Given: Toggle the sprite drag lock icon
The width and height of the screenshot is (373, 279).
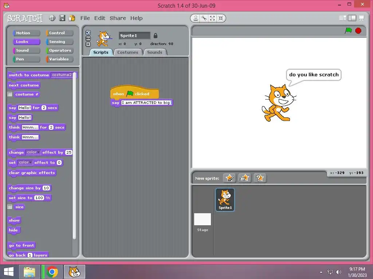Looking at the screenshot, I should click(x=155, y=36).
